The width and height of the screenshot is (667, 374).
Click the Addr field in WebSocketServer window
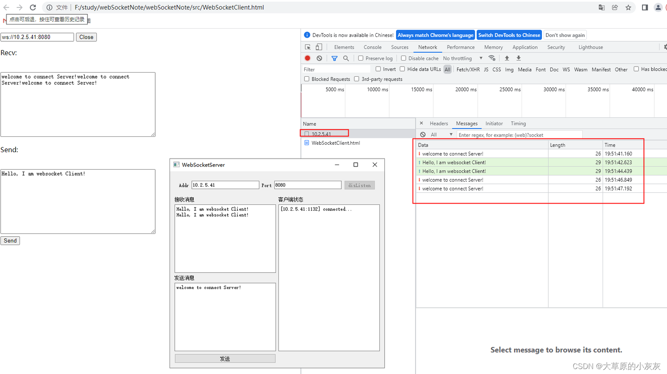click(225, 185)
